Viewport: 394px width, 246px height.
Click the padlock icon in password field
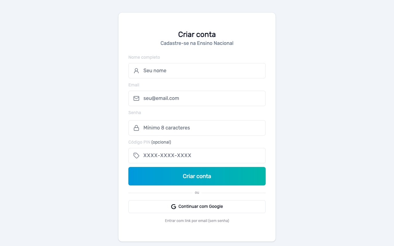point(136,128)
